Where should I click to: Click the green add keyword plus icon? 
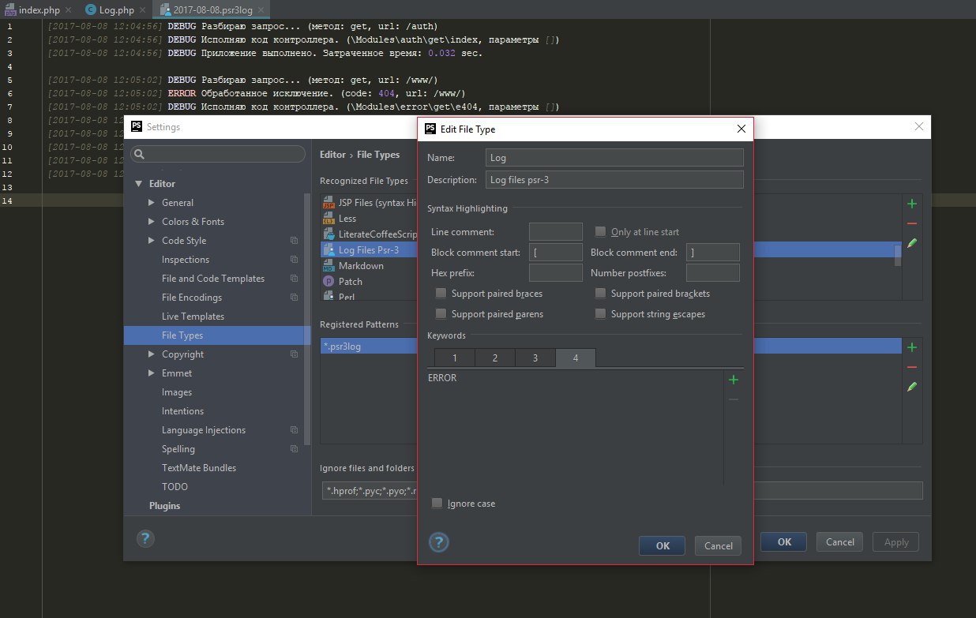tap(733, 380)
